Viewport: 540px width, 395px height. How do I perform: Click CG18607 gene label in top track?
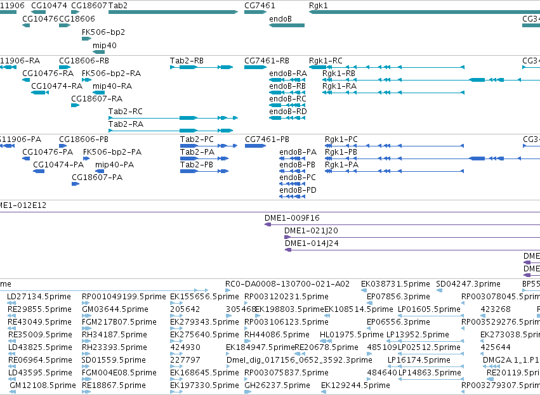(x=89, y=6)
